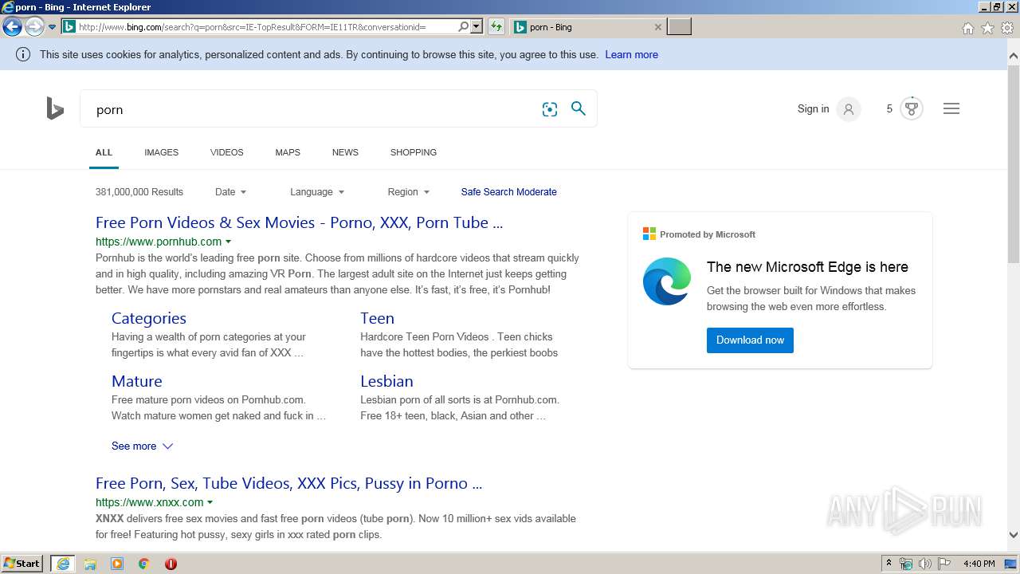Click Internet Explorer taskbar icon
The width and height of the screenshot is (1020, 574).
63,564
